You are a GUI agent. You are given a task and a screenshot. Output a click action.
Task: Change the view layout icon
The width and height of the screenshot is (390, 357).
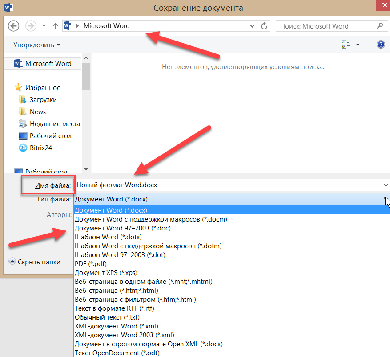346,45
